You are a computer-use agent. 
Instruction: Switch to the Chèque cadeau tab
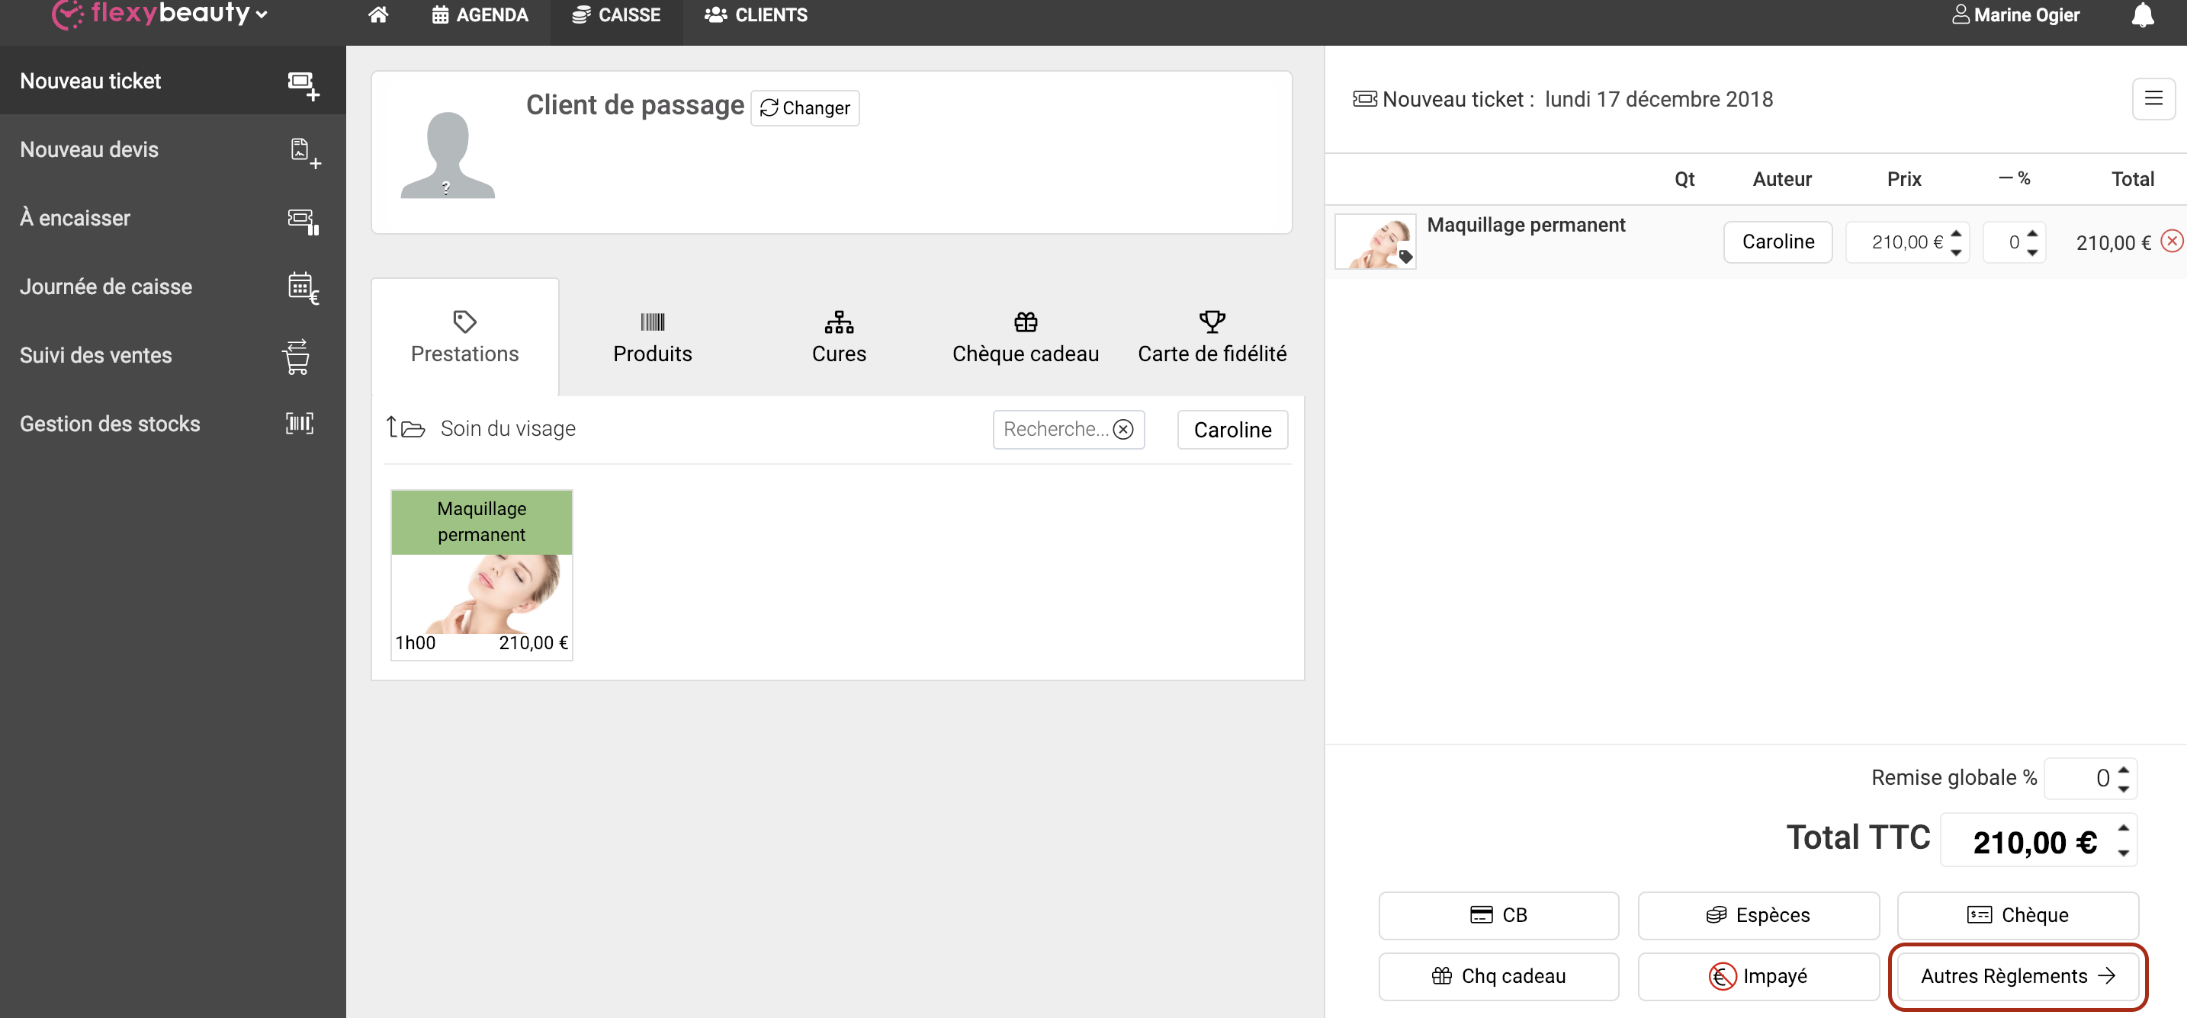1025,338
